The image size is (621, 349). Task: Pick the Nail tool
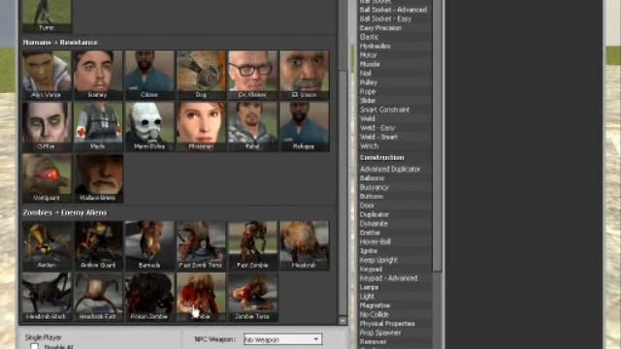point(365,74)
